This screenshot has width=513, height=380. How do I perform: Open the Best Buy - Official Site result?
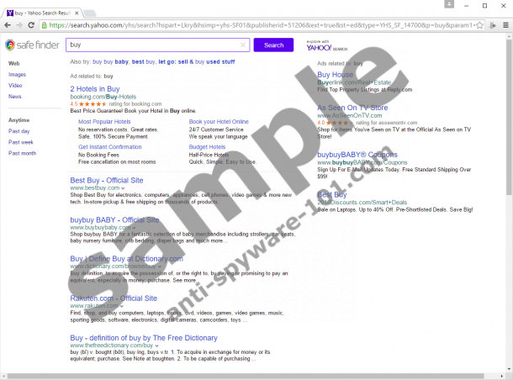(106, 180)
